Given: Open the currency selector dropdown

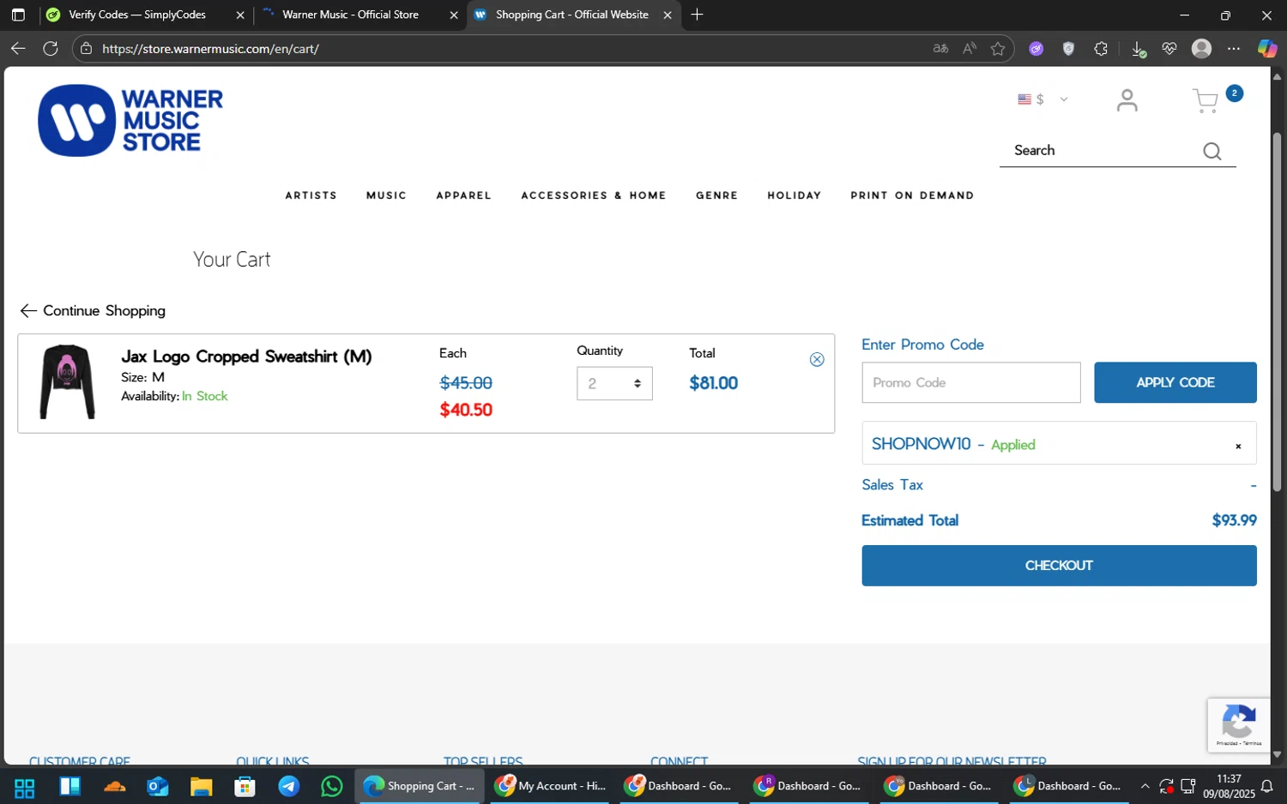Looking at the screenshot, I should tap(1042, 99).
